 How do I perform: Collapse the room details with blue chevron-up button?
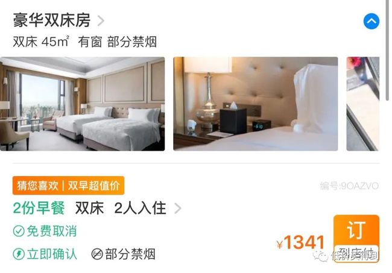(x=371, y=21)
